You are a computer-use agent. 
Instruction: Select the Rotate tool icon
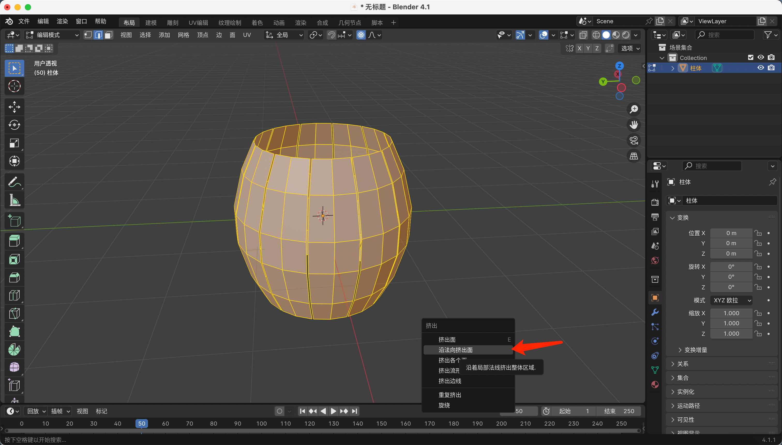[x=14, y=125]
